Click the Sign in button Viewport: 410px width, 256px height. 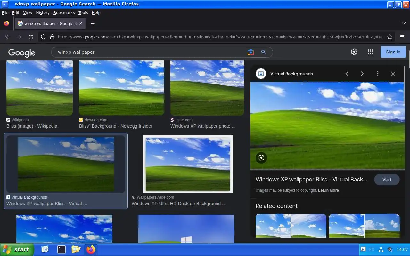point(393,52)
